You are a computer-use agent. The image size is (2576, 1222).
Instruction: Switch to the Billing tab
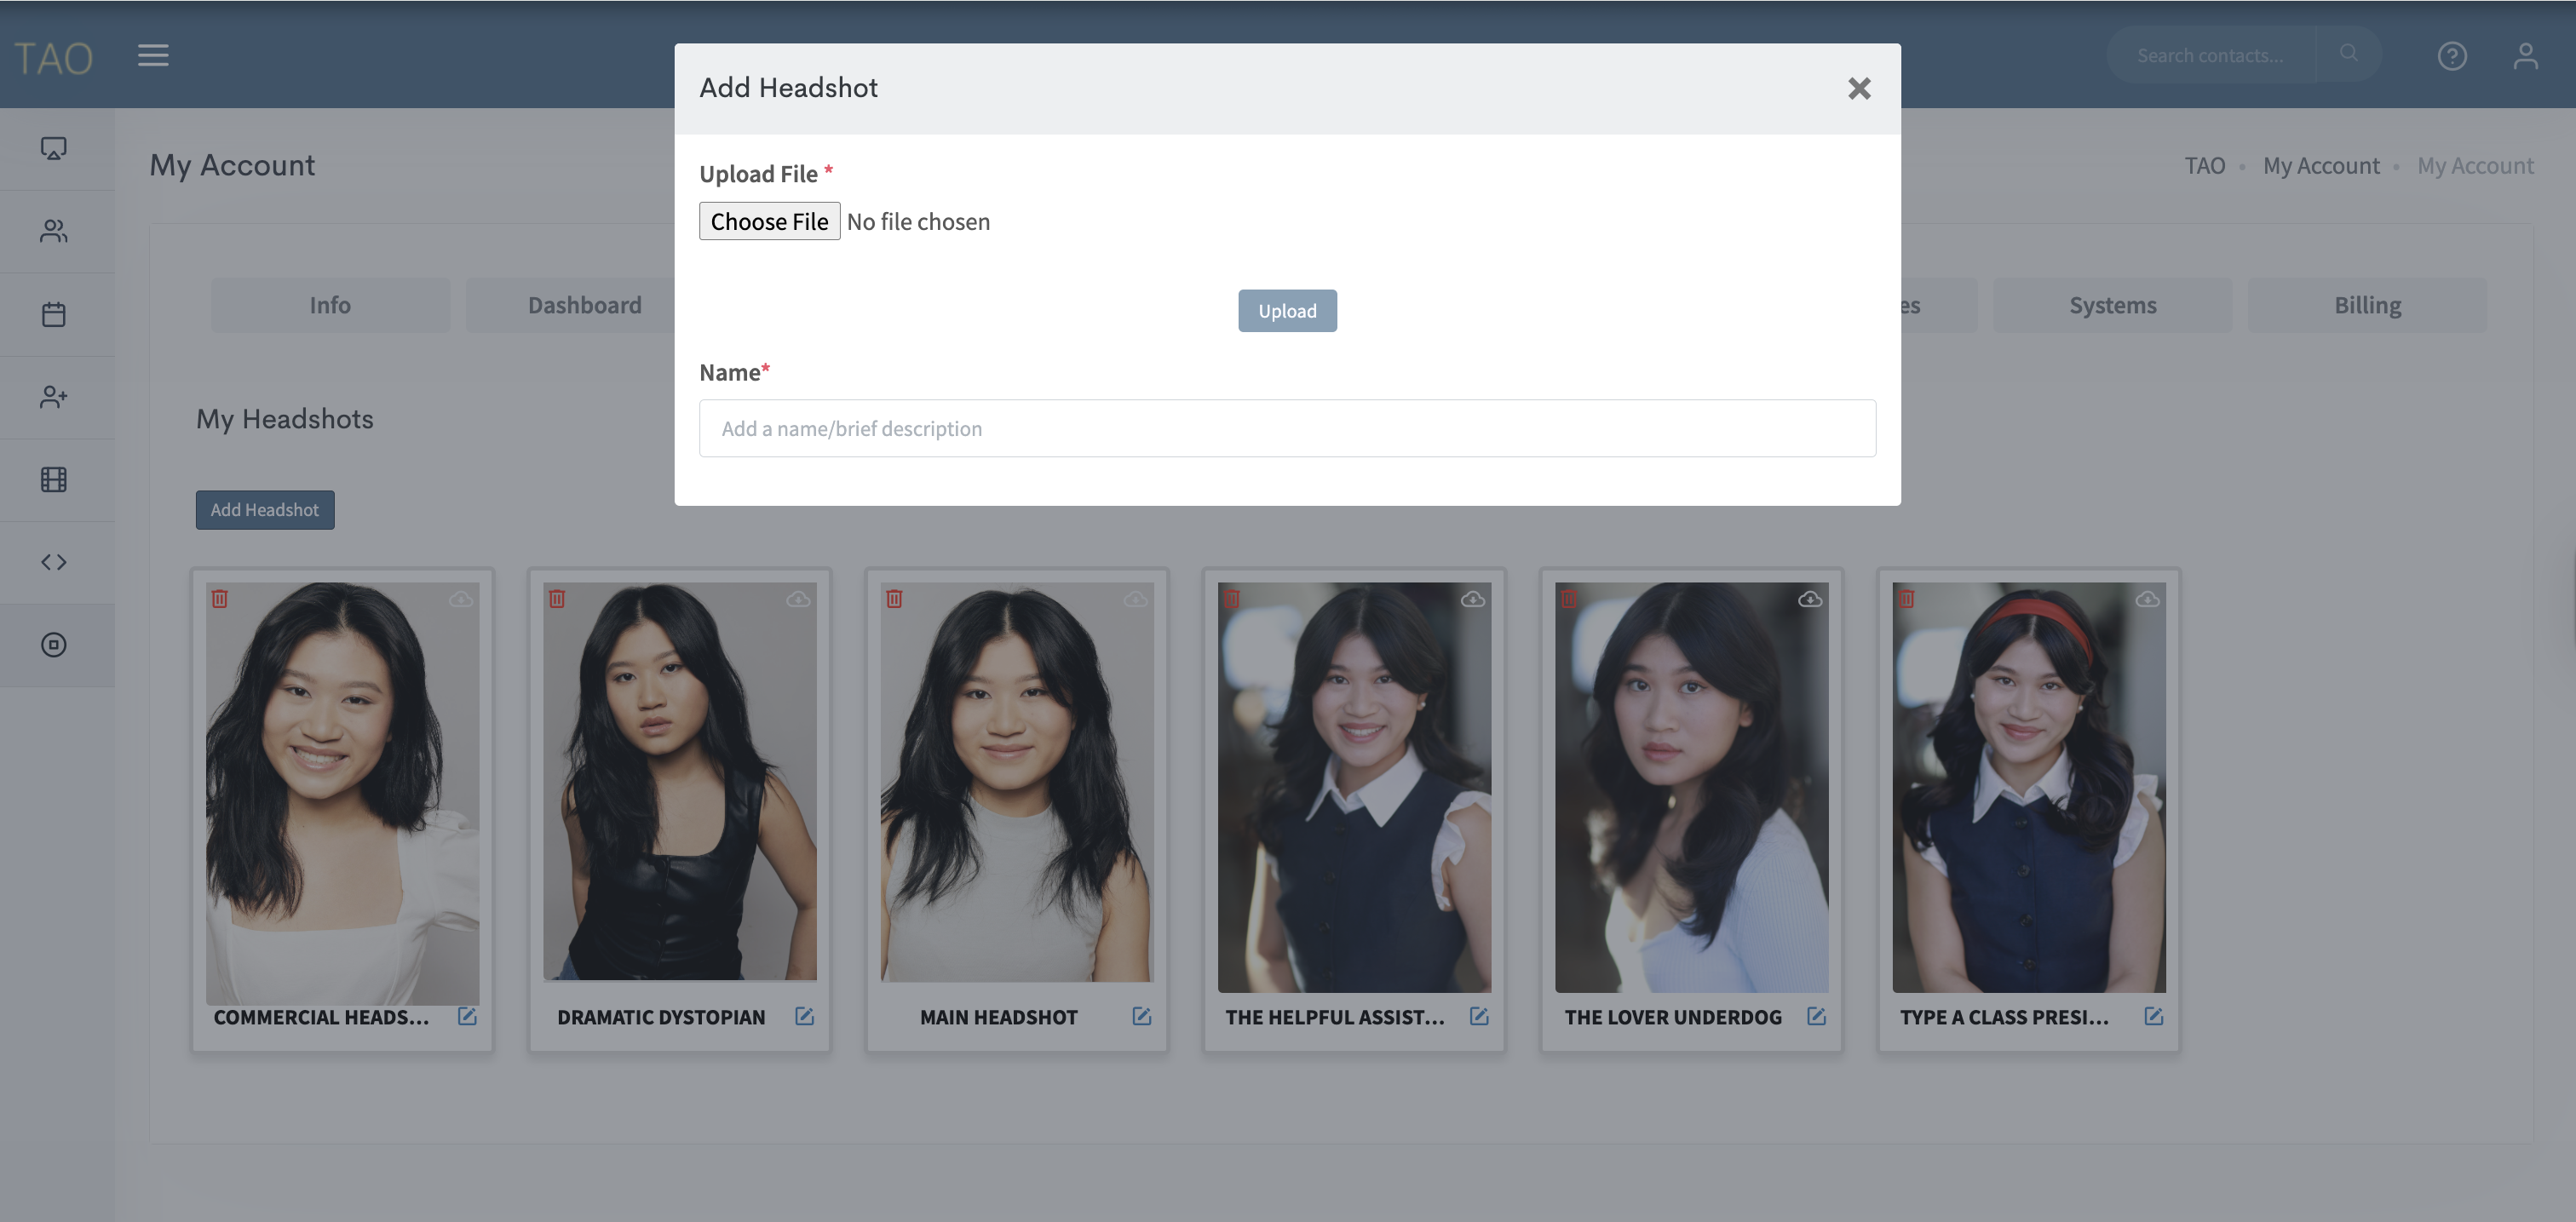pyautogui.click(x=2367, y=305)
